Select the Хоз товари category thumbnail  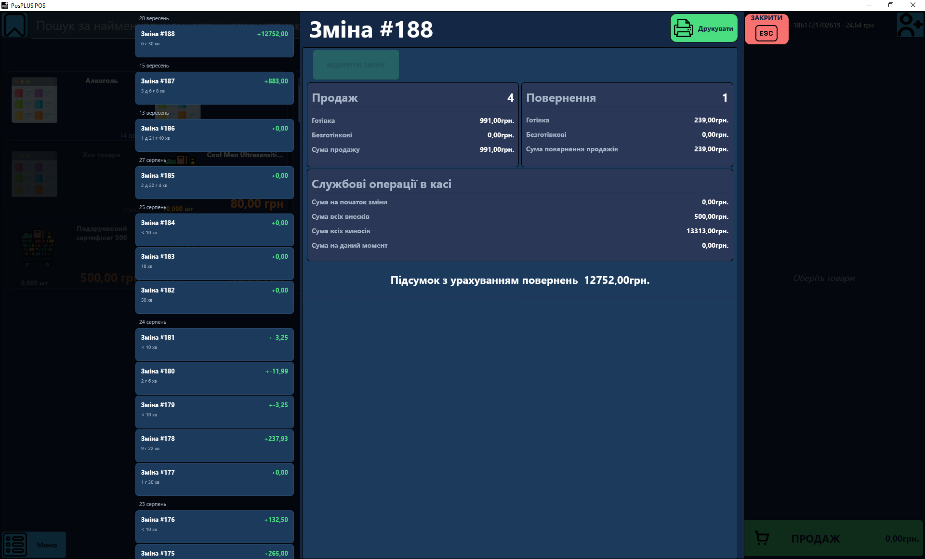click(34, 174)
